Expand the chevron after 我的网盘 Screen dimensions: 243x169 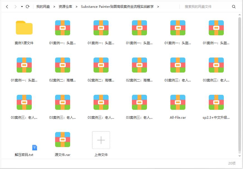click(x=54, y=7)
